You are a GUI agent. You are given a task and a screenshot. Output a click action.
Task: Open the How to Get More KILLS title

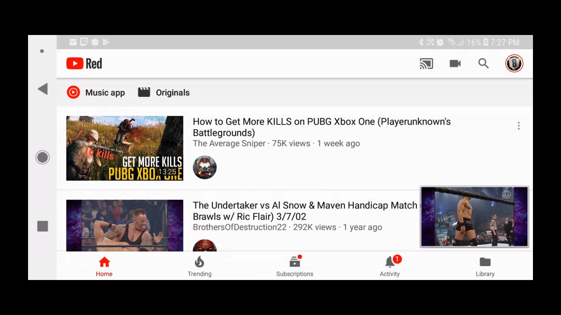(x=322, y=127)
